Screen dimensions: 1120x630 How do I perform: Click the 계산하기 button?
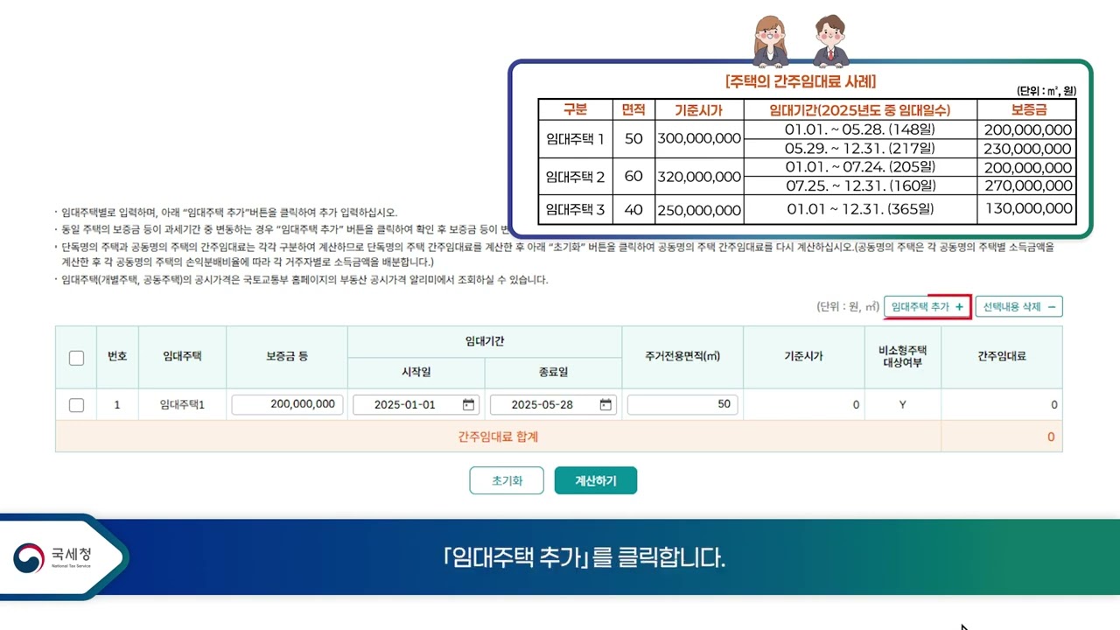[x=596, y=480]
